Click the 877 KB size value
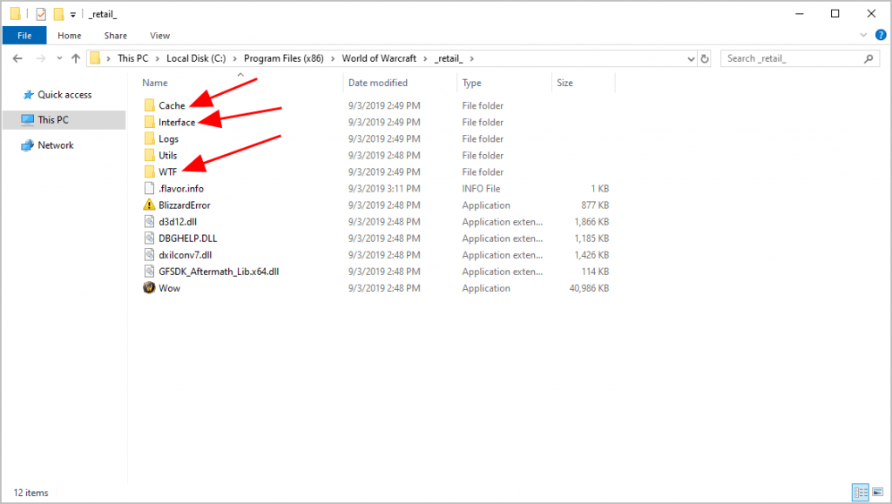Image resolution: width=892 pixels, height=504 pixels. coord(595,205)
